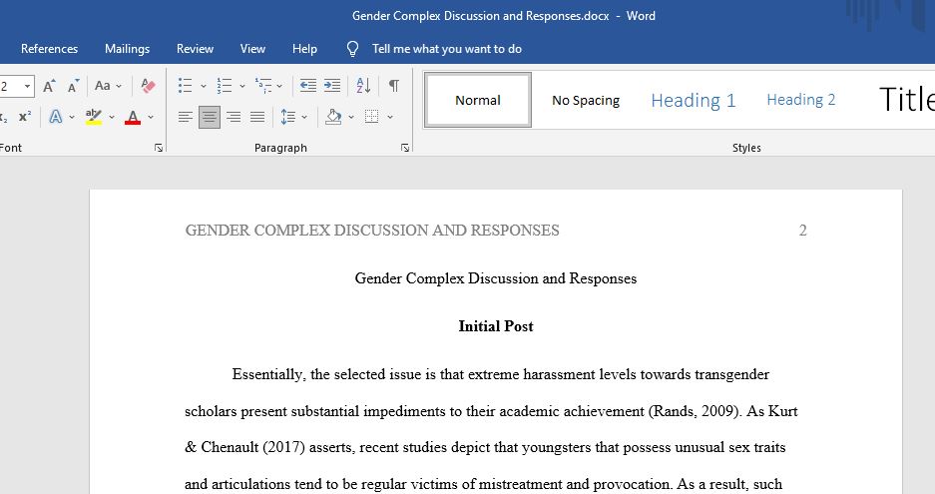Open the Help tab
This screenshot has height=494, width=935.
point(304,49)
